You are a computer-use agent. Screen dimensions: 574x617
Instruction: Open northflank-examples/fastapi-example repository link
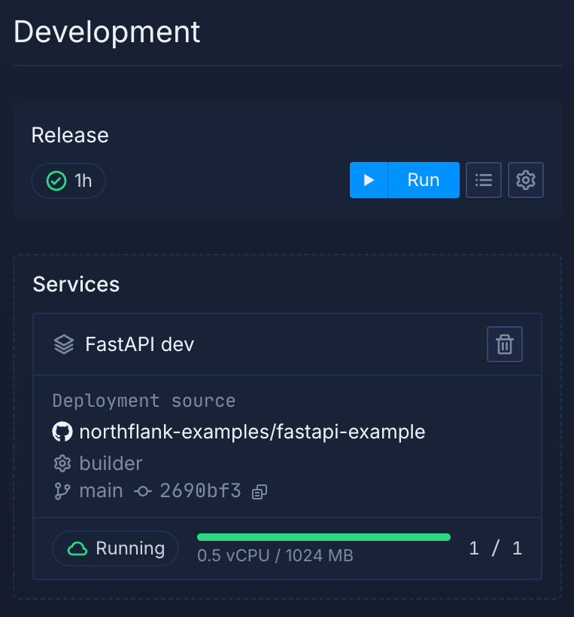point(252,432)
